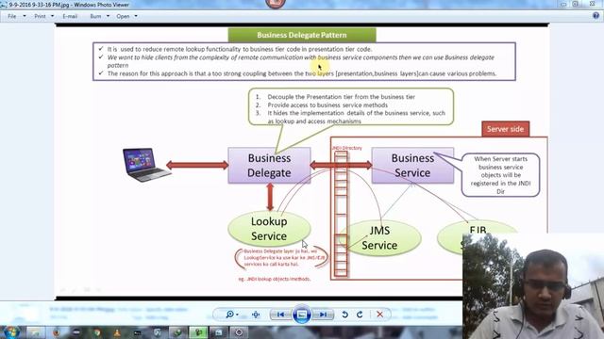Minimize the Photo Viewer window
The height and width of the screenshot is (339, 604).
[x=563, y=4]
